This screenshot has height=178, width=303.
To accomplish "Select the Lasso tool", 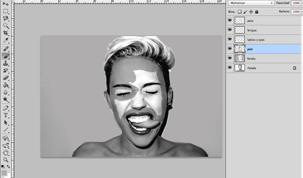I will 5,18.
